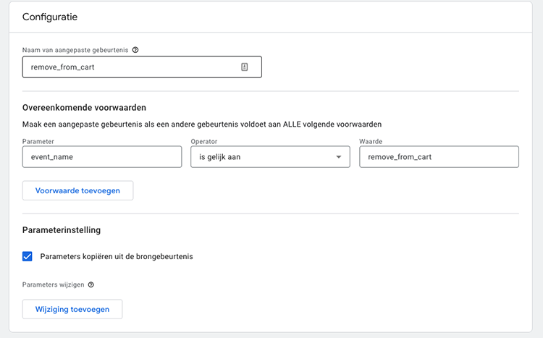
Task: Click help icon beside 'Naam van aangepaste gebeurtenis'
Action: coord(135,50)
